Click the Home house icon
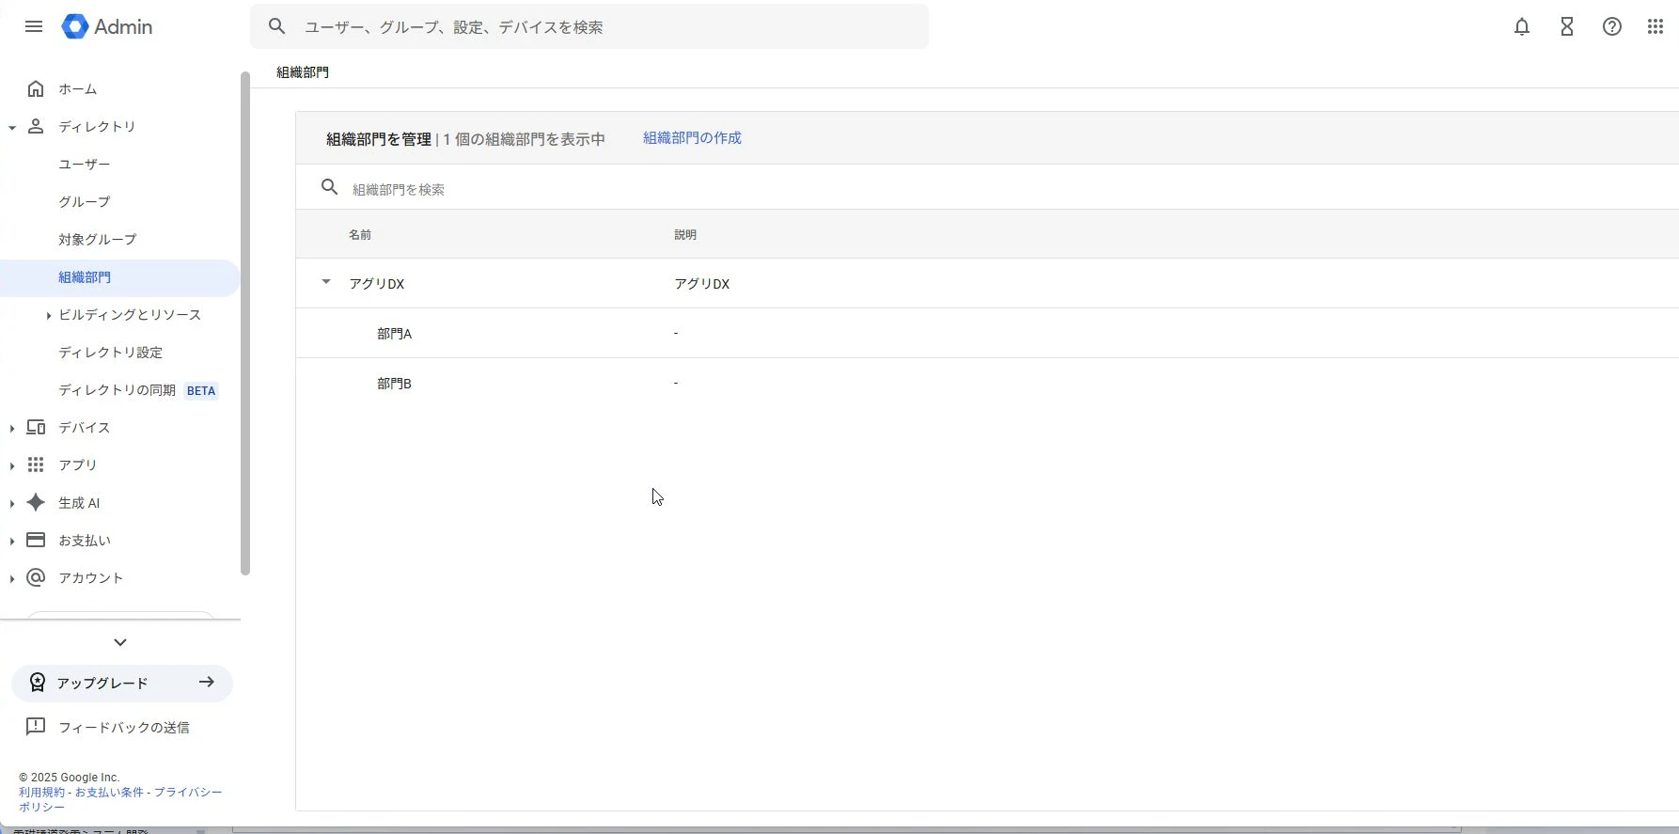Screen dimensions: 1679x834 point(36,88)
